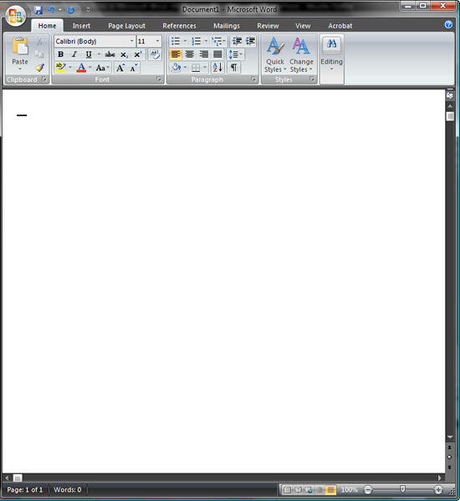The height and width of the screenshot is (501, 460).
Task: Apply yellow text highlight color
Action: point(61,68)
